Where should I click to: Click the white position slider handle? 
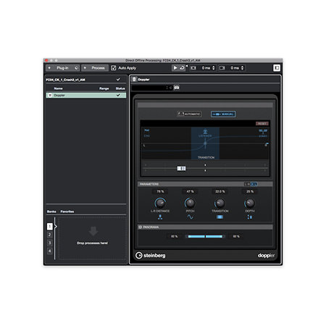coord(181,168)
